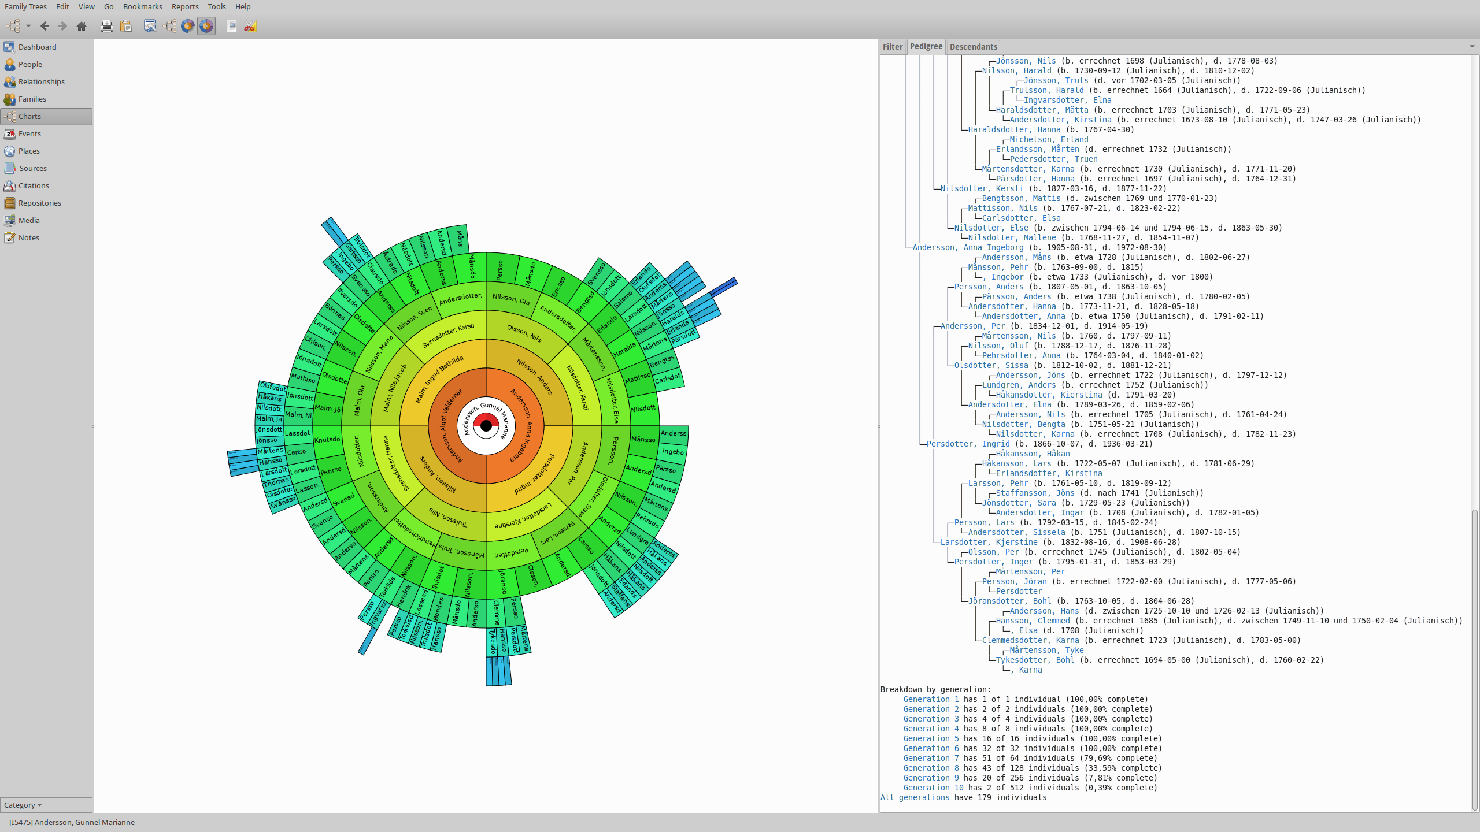Click the Malm, Ingrid Bothilda chart segment
This screenshot has height=832, width=1480.
[439, 379]
